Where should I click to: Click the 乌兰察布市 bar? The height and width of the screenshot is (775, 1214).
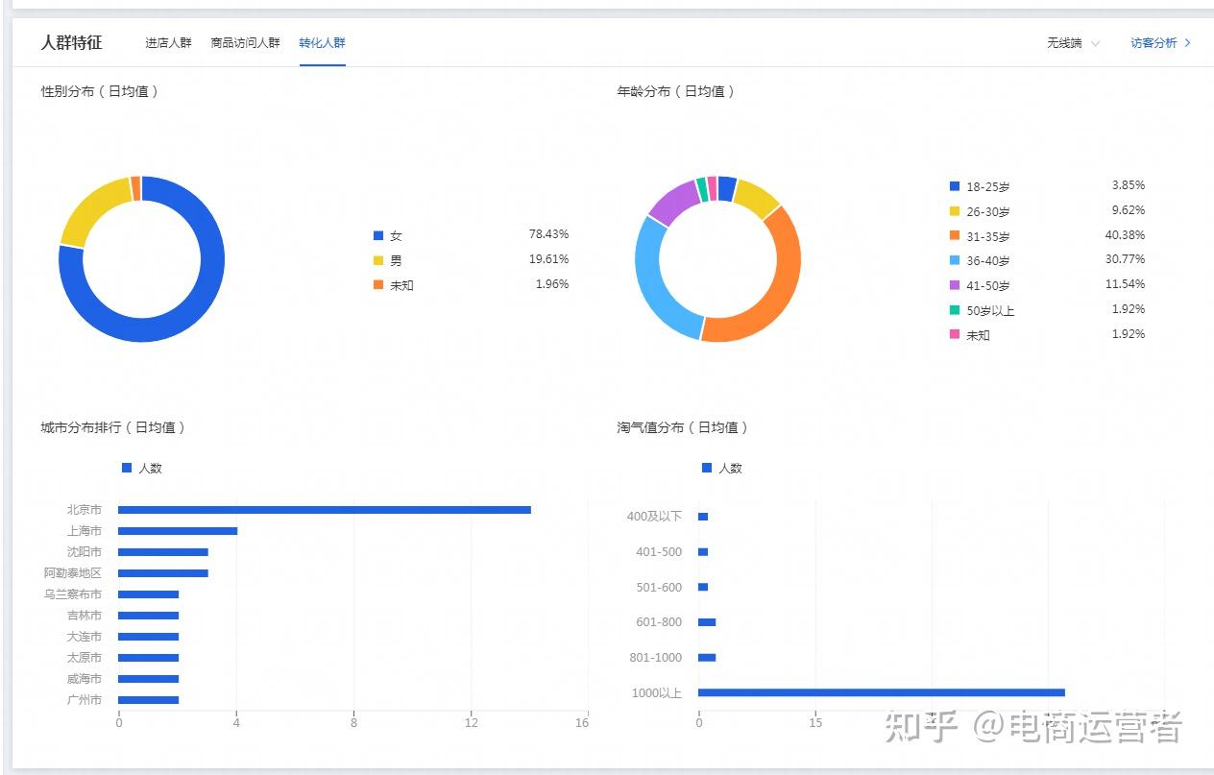(x=149, y=594)
